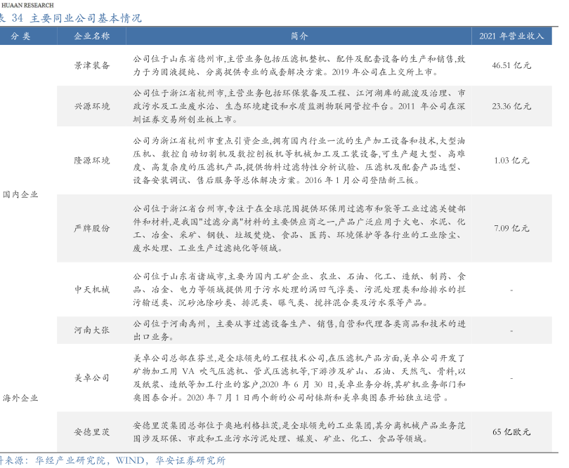This screenshot has width=569, height=468.
Task: Click the 2021 年营业收入 column header
Action: tap(511, 36)
